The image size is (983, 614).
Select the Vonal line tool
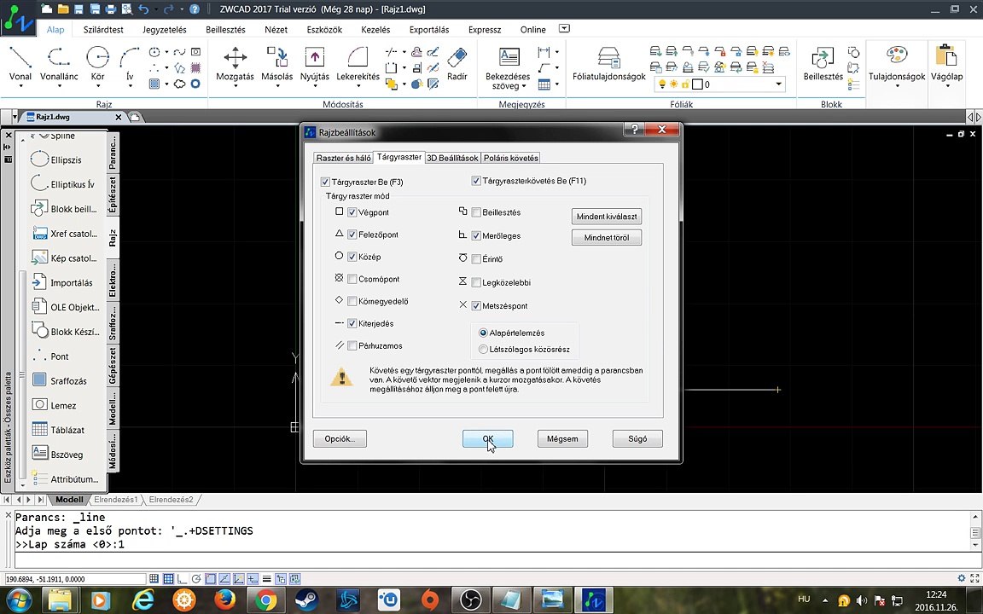(x=20, y=65)
